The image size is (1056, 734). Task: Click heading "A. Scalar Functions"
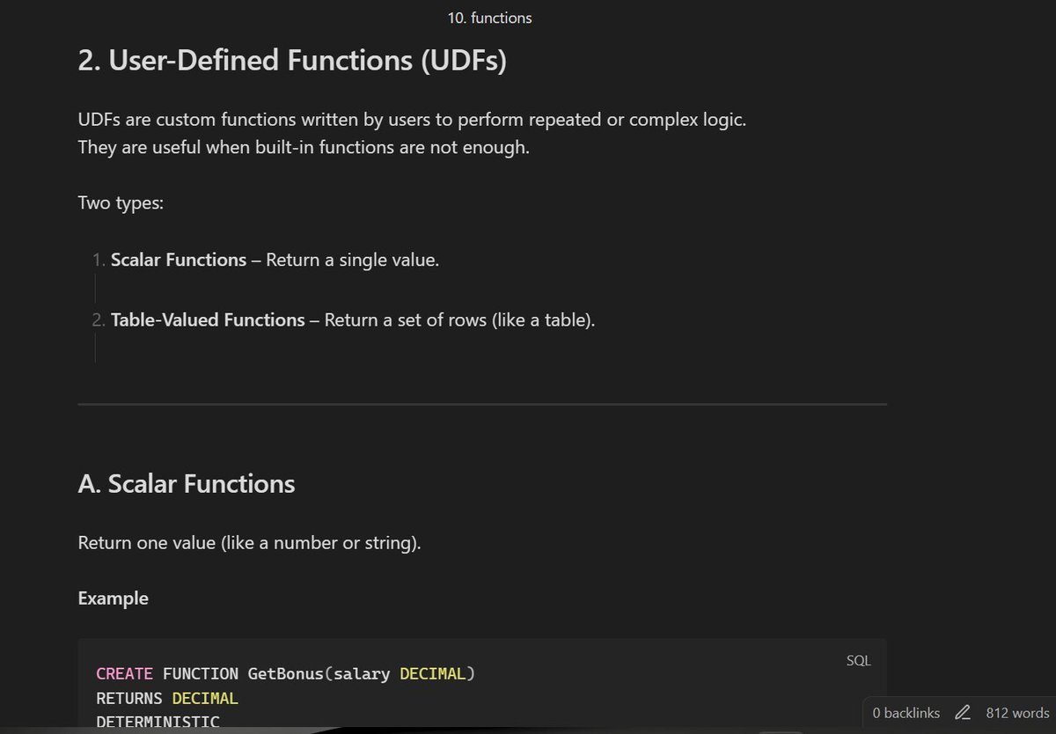pos(186,483)
